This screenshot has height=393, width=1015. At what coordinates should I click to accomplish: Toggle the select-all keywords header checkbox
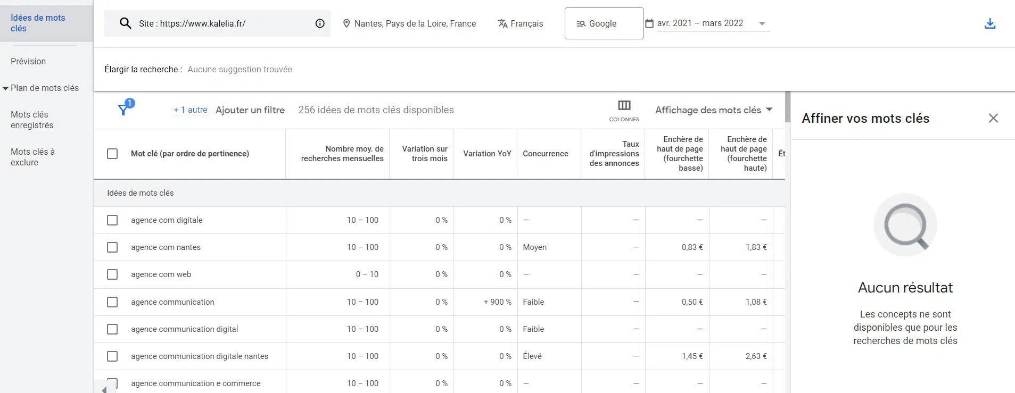112,154
